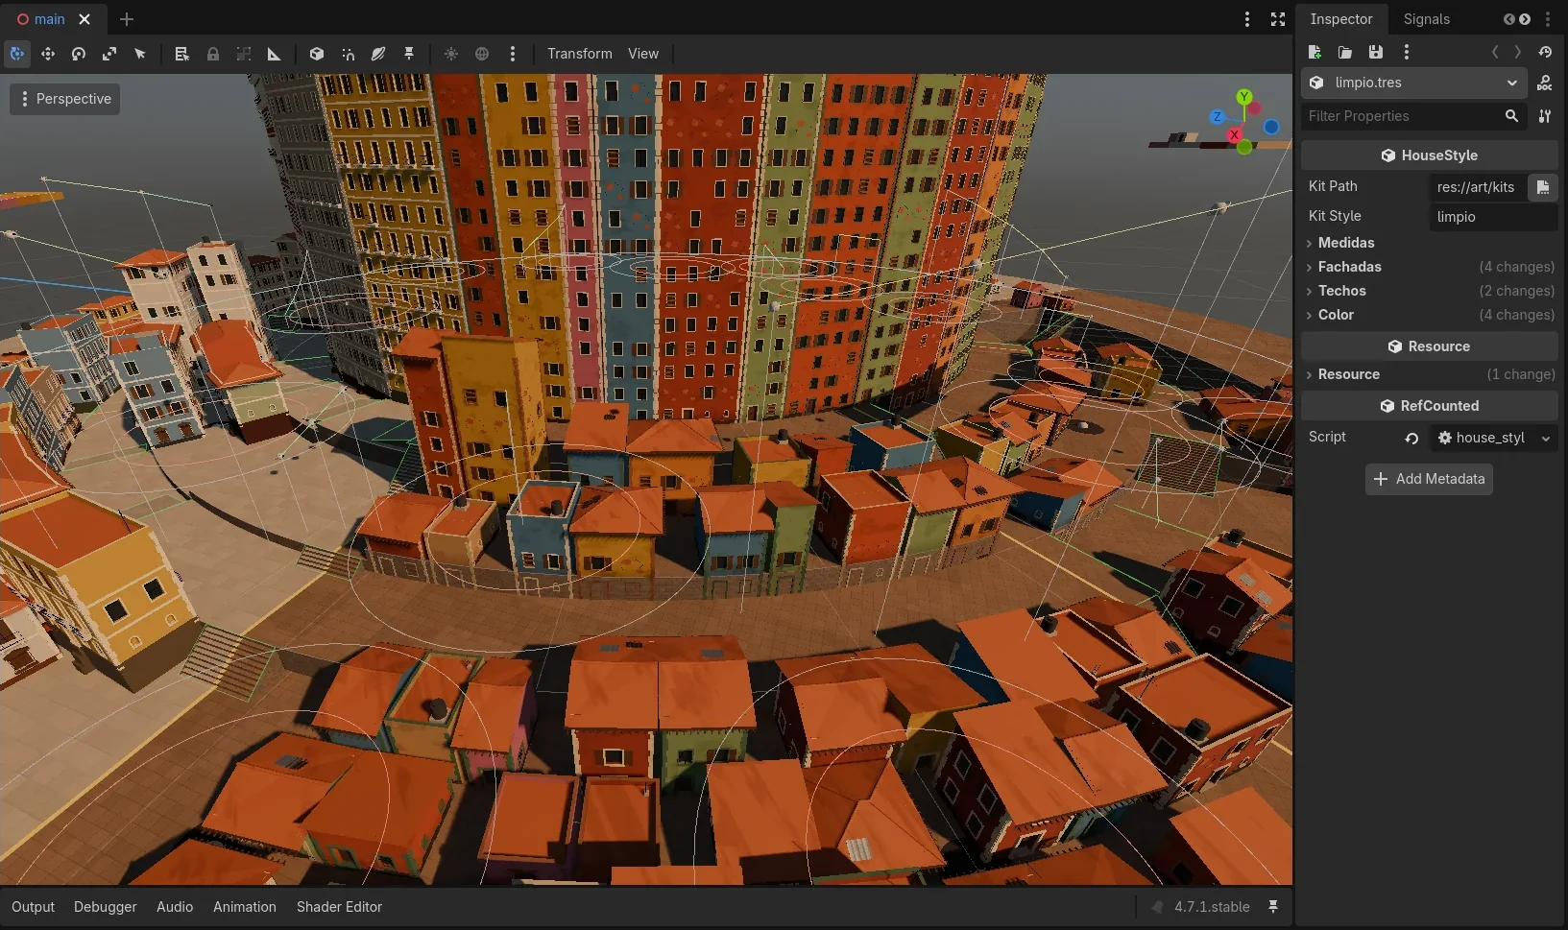The image size is (1568, 930).
Task: Toggle the pin icon in viewport toolbar
Action: pos(409,54)
